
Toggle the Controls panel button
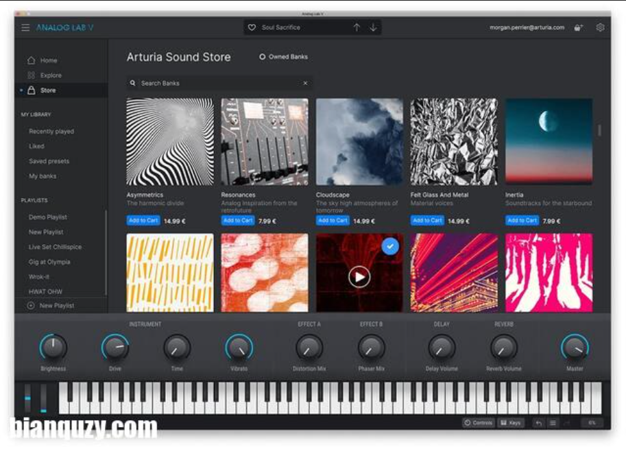click(x=479, y=423)
